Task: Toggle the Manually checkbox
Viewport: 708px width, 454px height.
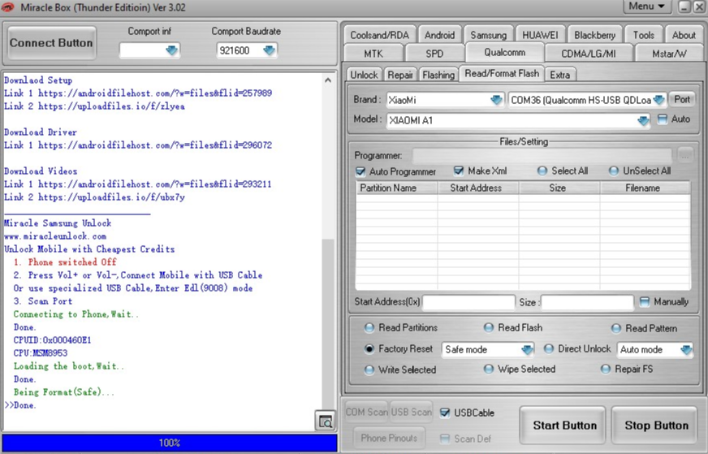Action: [x=645, y=301]
